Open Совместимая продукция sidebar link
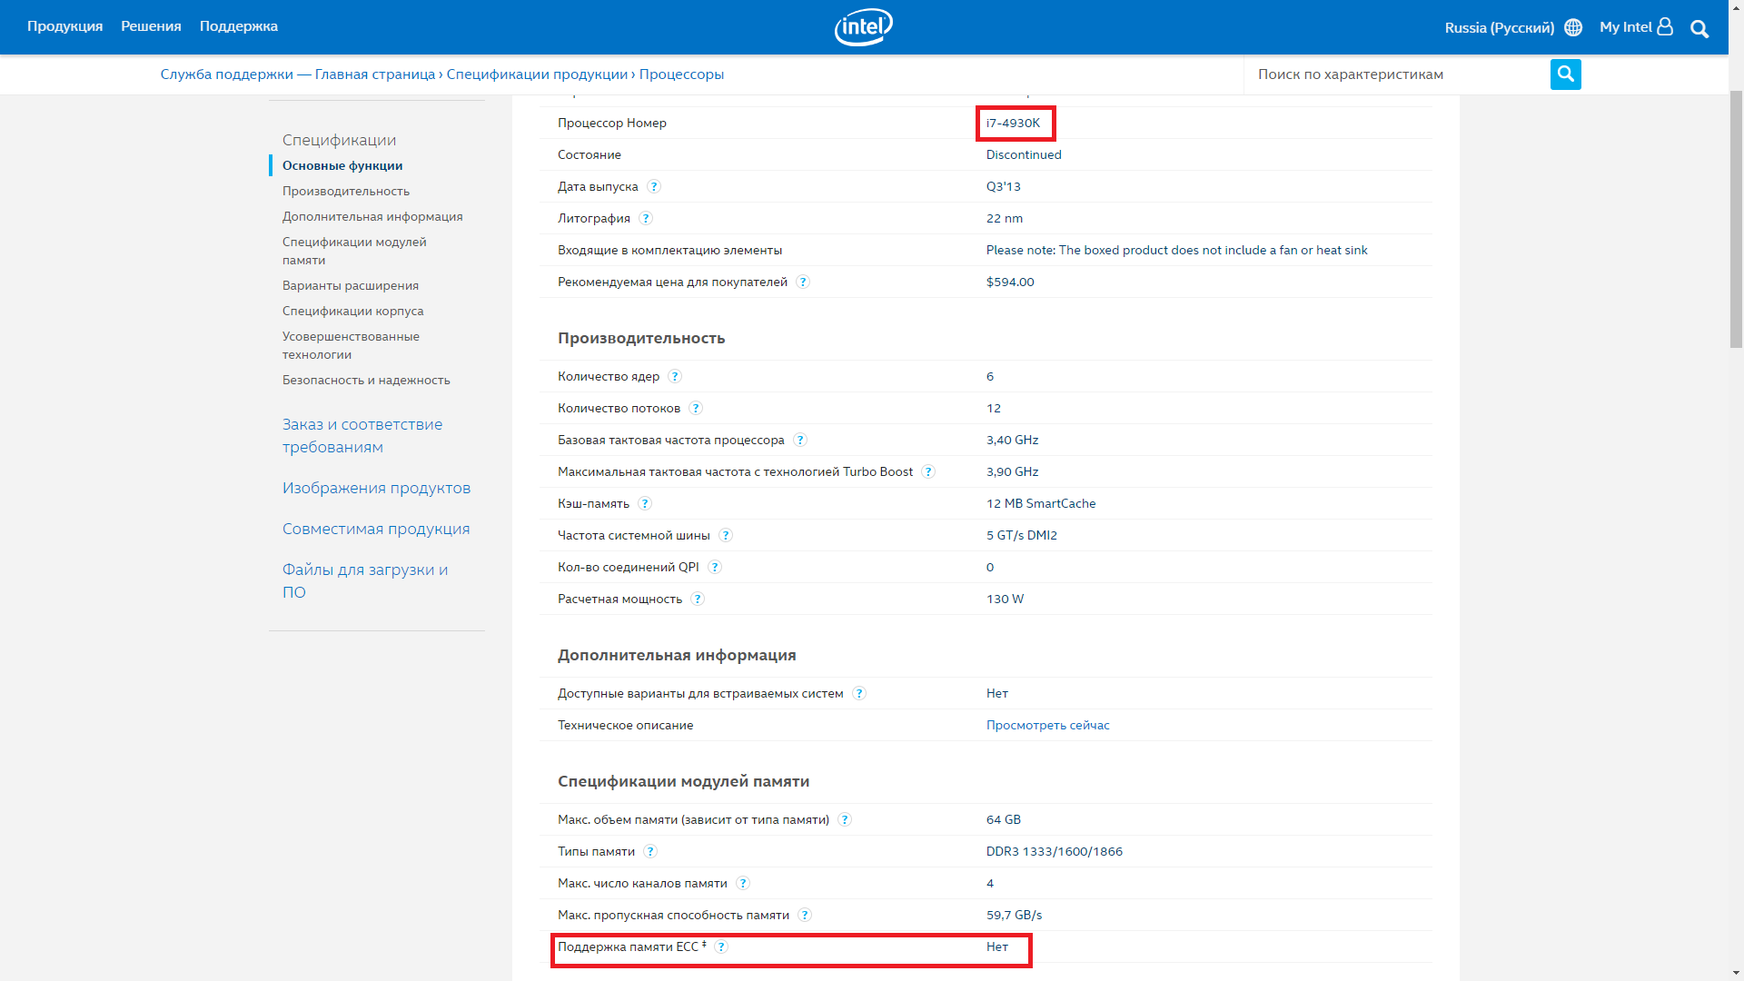 [375, 529]
